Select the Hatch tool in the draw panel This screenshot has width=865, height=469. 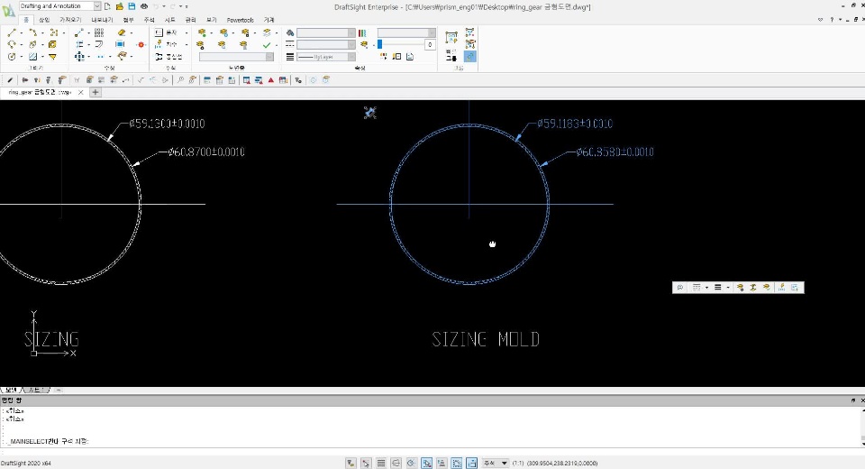(32, 56)
